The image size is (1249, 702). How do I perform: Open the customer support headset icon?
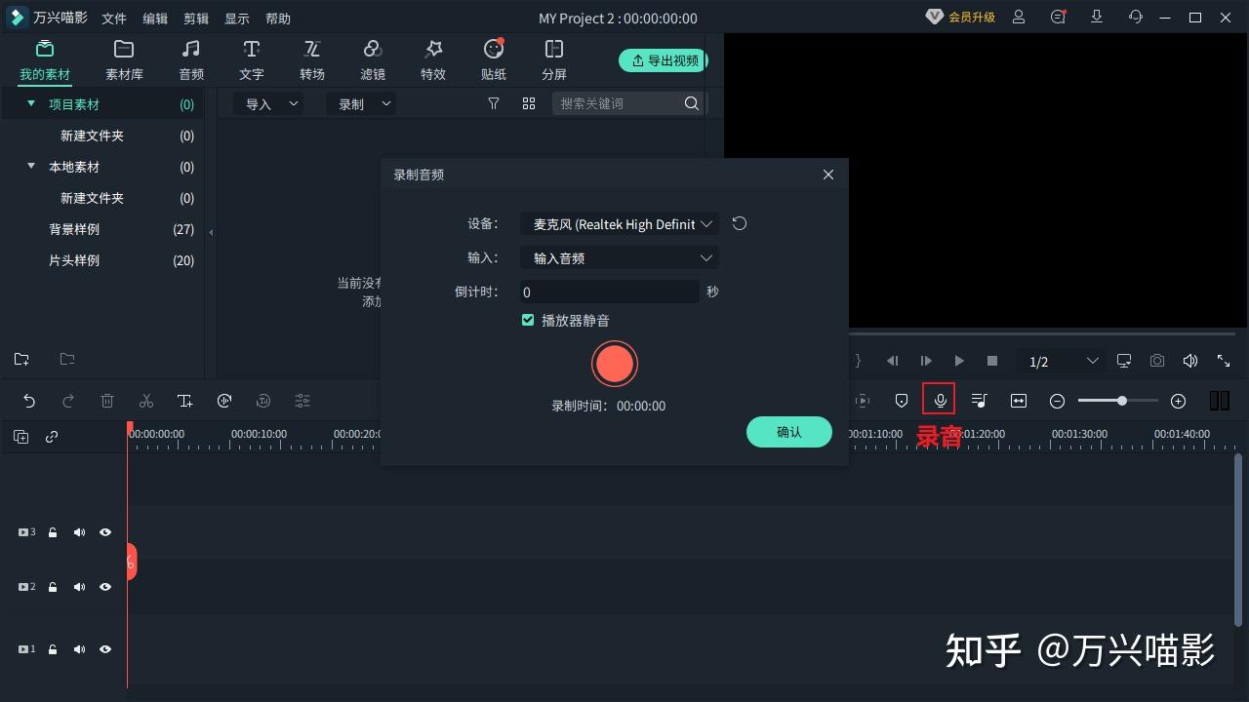(x=1136, y=18)
